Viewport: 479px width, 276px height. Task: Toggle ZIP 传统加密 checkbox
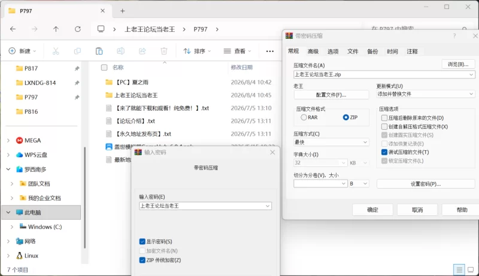click(142, 260)
